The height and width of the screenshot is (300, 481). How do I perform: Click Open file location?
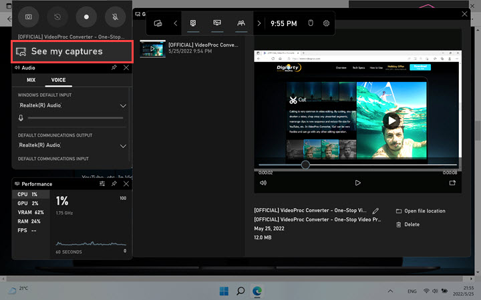click(420, 211)
